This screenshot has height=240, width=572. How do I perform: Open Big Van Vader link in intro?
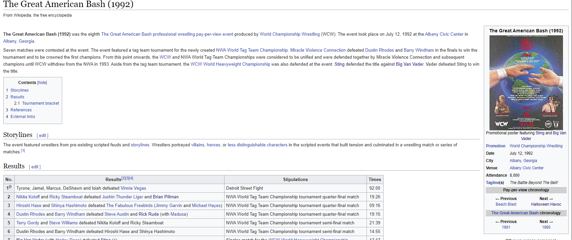(x=410, y=64)
